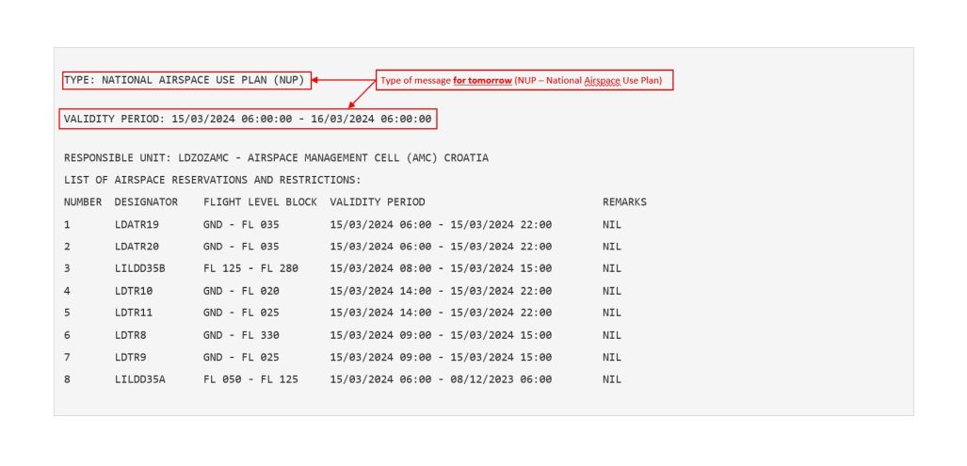Select the LDTR11 designator
The height and width of the screenshot is (466, 967).
point(134,313)
